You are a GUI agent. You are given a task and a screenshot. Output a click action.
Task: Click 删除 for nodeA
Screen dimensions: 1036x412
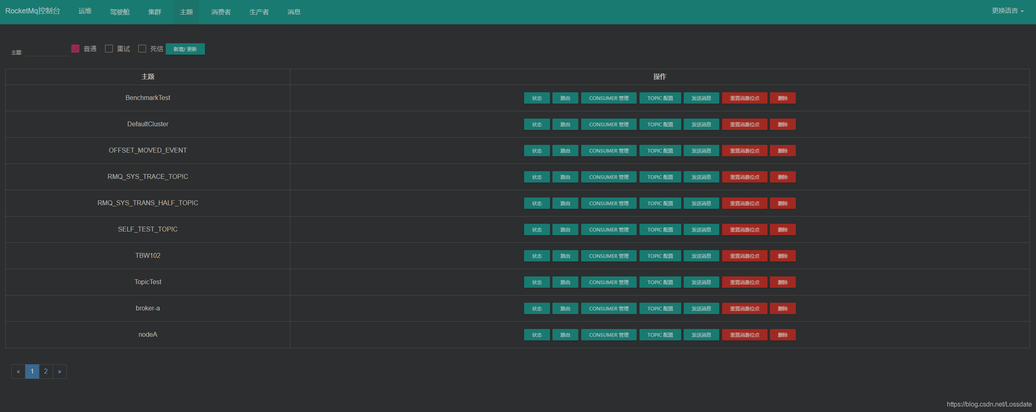click(x=783, y=335)
